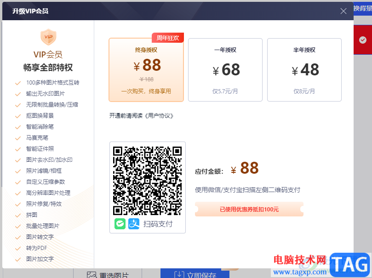This screenshot has height=278, width=372.
Task: Select the 一年授权 ¥68 plan card
Action: pos(225,70)
